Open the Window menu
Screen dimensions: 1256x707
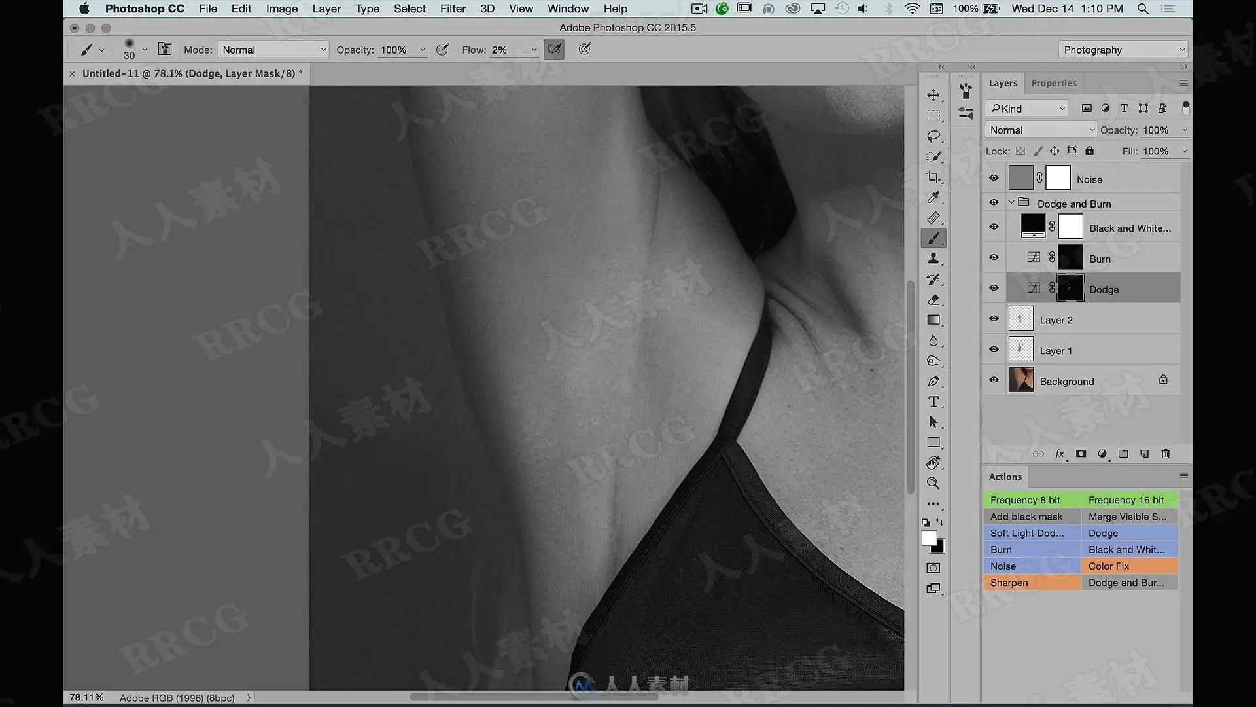[568, 9]
